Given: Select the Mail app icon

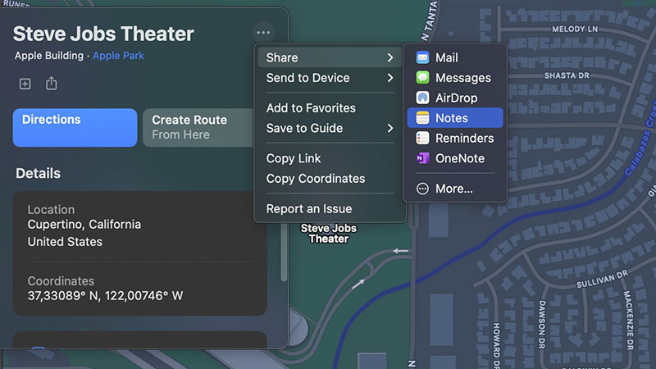Looking at the screenshot, I should point(422,57).
